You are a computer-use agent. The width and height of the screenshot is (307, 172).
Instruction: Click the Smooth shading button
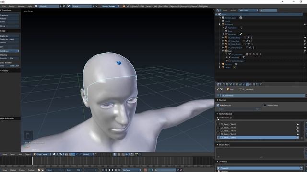click(x=4, y=58)
